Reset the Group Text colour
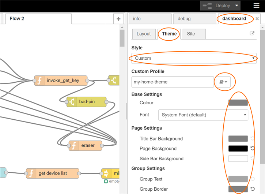 click(x=253, y=179)
